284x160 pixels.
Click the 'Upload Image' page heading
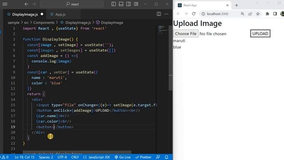coord(197,24)
